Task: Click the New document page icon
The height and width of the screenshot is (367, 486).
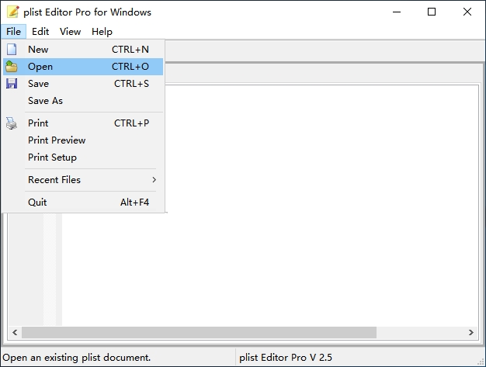Action: (x=12, y=50)
